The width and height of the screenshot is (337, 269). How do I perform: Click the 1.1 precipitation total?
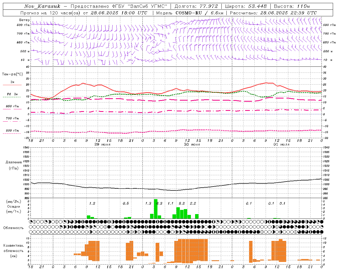point(171,203)
